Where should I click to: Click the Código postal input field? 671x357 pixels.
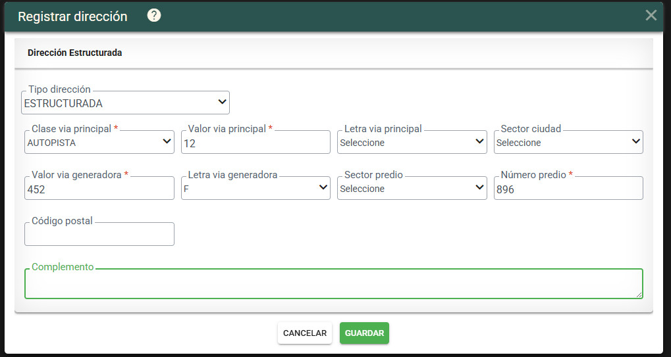point(99,234)
